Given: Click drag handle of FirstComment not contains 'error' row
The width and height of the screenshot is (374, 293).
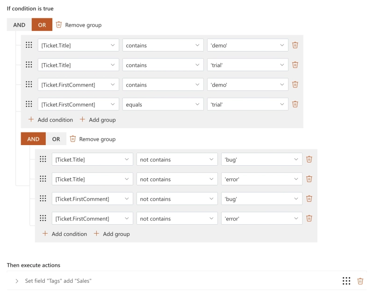Looking at the screenshot, I should [43, 218].
